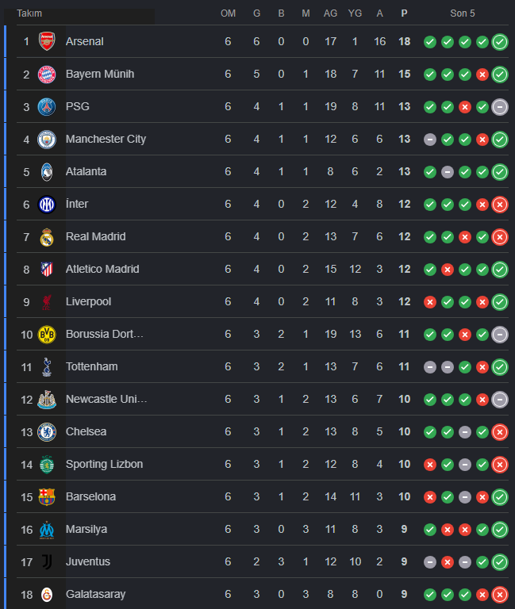Open the Atletico Madrid team page

coord(102,269)
